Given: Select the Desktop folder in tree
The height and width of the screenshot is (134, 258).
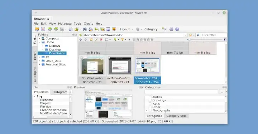Looking at the screenshot, I should pos(55,50).
